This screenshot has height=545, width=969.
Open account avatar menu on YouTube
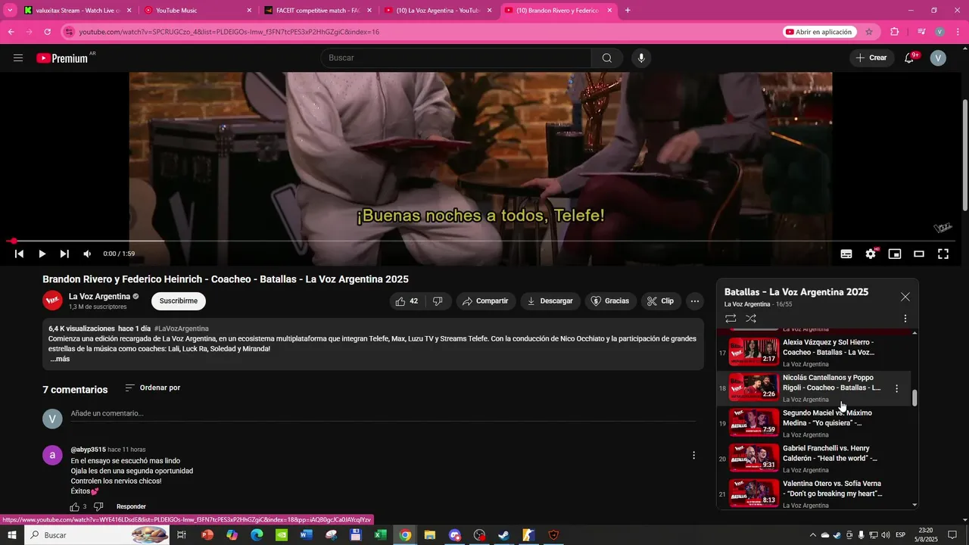click(x=938, y=58)
